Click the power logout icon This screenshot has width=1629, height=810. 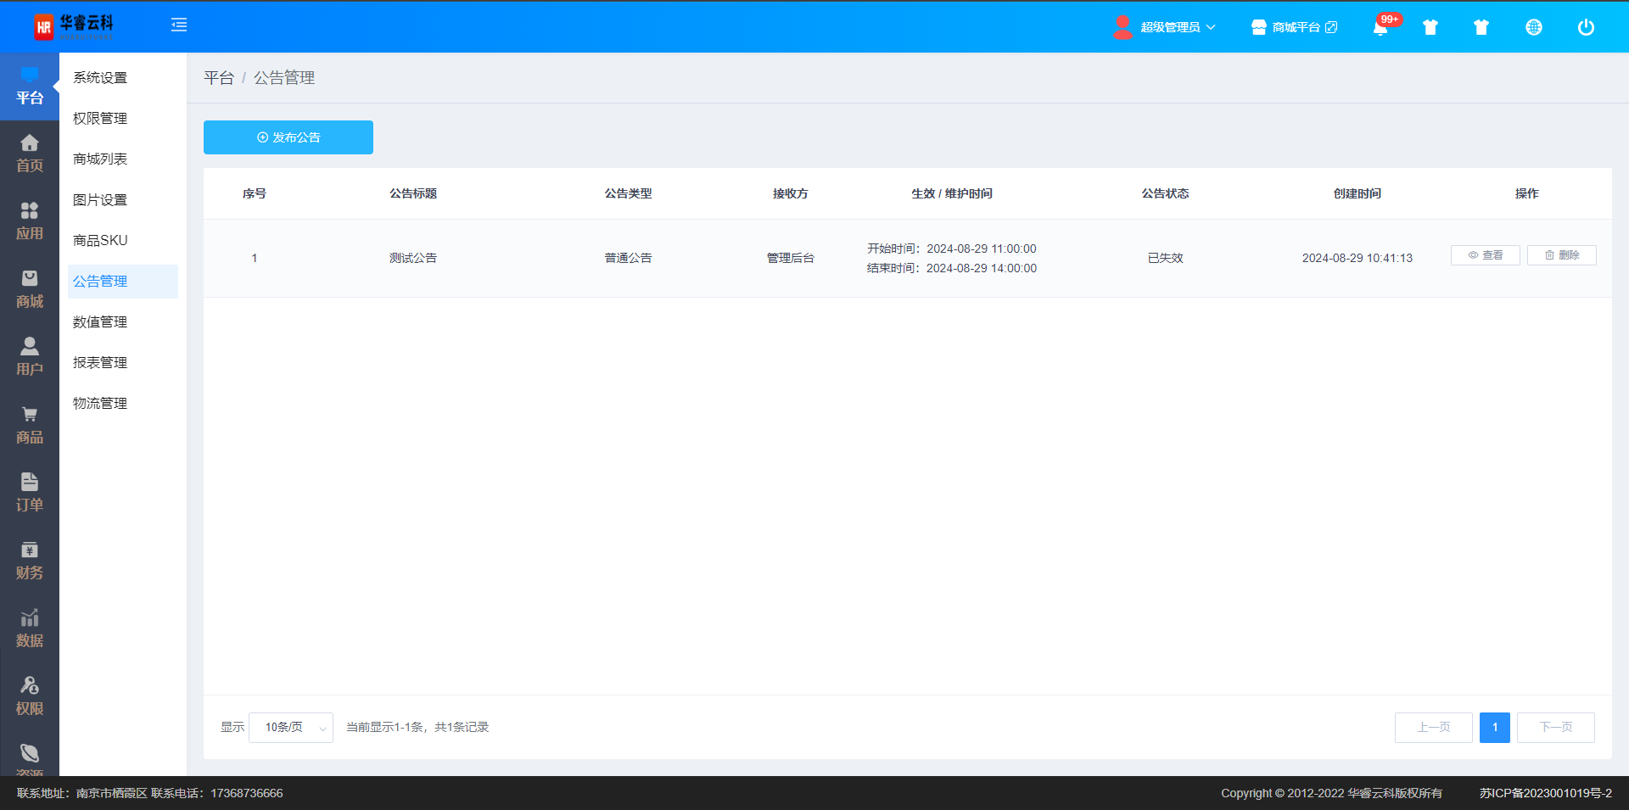[1585, 27]
